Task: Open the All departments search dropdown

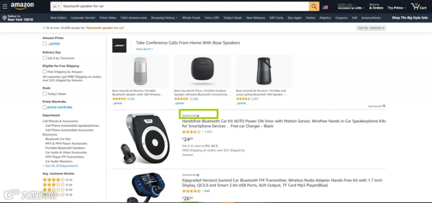Action: click(56, 6)
